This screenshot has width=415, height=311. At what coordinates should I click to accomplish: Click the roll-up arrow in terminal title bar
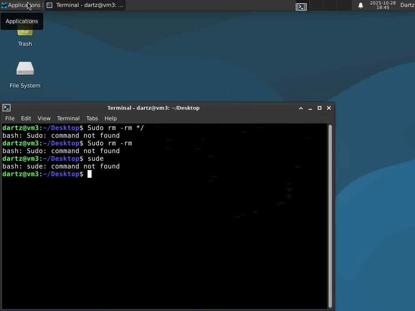tap(301, 108)
